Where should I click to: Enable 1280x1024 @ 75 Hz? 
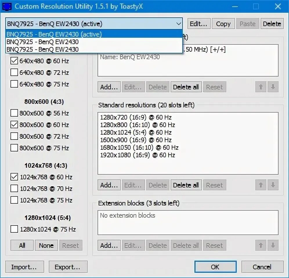pos(14,229)
